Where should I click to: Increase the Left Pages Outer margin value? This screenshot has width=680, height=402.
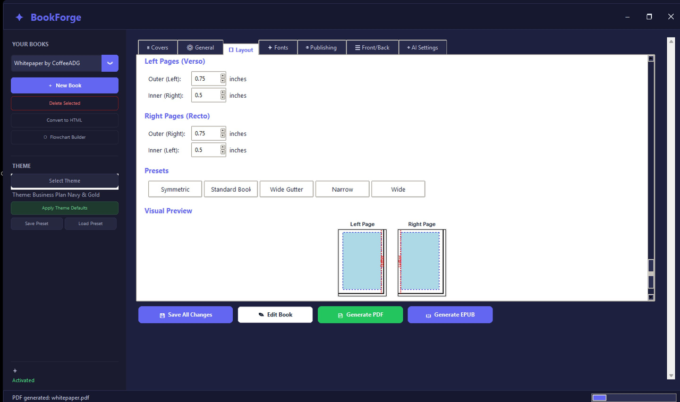coord(223,76)
